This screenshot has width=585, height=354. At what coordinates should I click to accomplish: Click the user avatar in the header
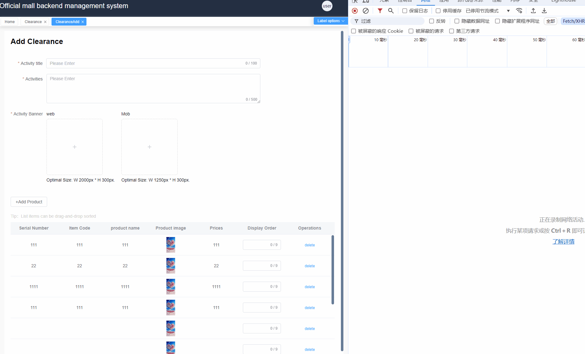click(327, 6)
